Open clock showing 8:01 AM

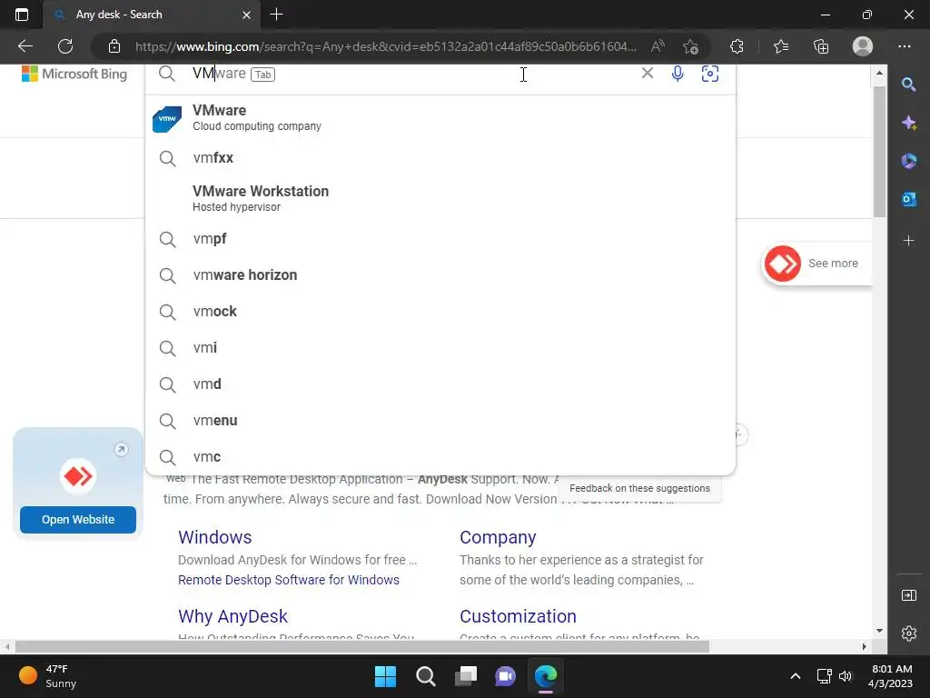pyautogui.click(x=890, y=676)
